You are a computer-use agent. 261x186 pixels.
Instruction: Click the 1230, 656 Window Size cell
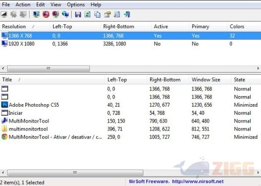(202, 105)
